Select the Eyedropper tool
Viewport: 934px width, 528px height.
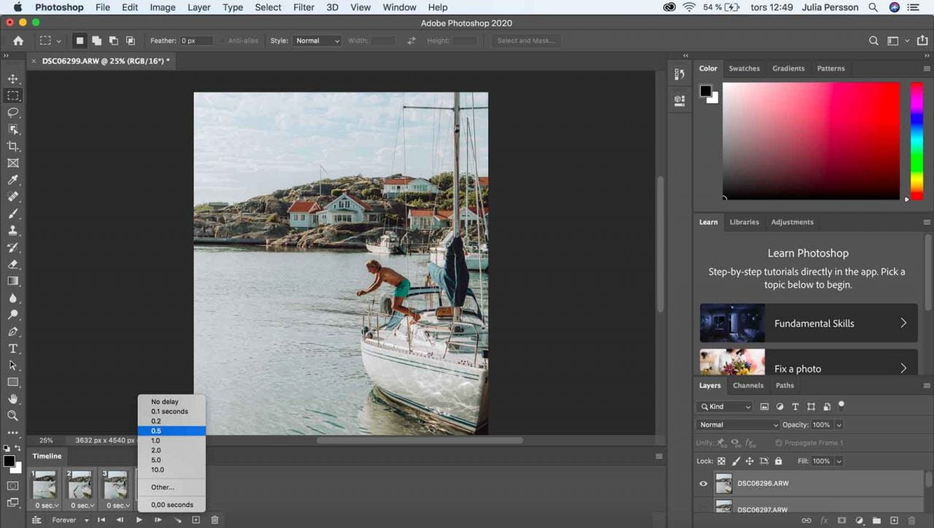click(12, 180)
